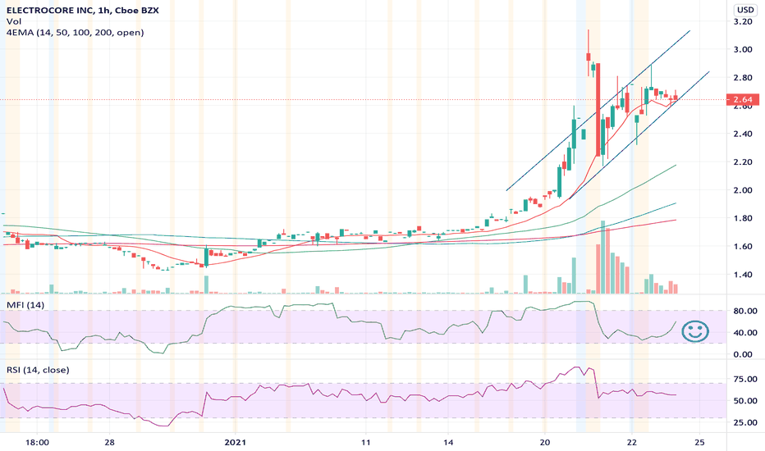Click the 0.00 MFI axis label
Image resolution: width=765 pixels, height=451 pixels.
pyautogui.click(x=743, y=354)
